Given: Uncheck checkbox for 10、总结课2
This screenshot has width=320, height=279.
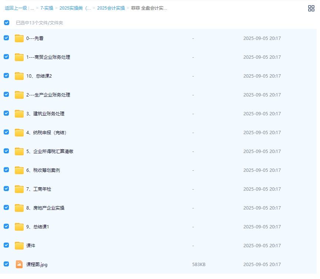Looking at the screenshot, I should point(6,76).
